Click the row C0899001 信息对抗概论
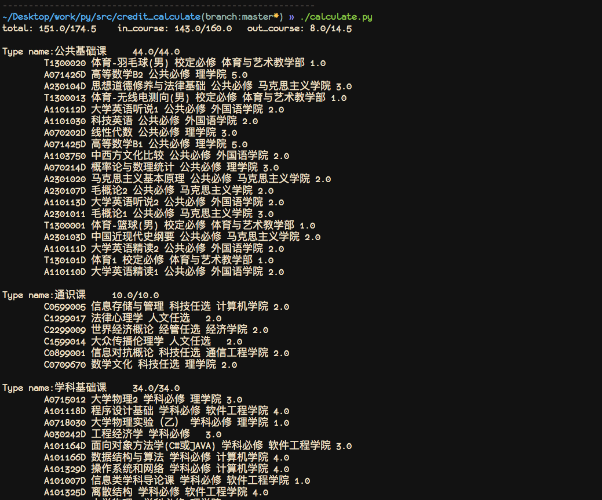Screen dimensions: 602x500 tap(167, 353)
